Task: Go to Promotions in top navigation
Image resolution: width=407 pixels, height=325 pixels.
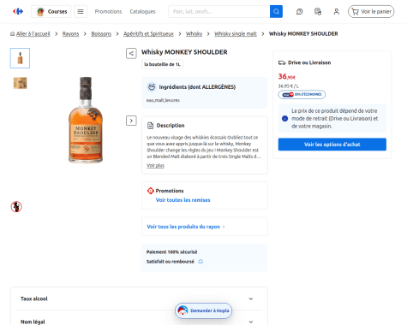Action: (108, 12)
